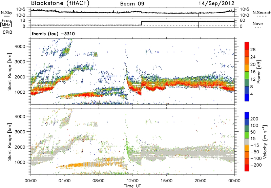Click the '60' Nave axis value

242,20
